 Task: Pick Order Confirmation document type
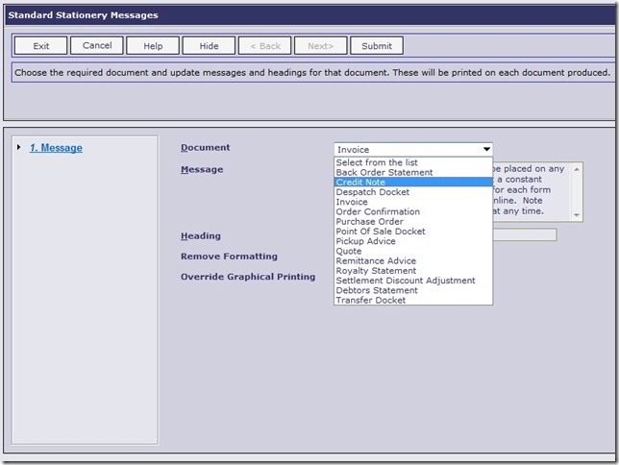pos(378,211)
